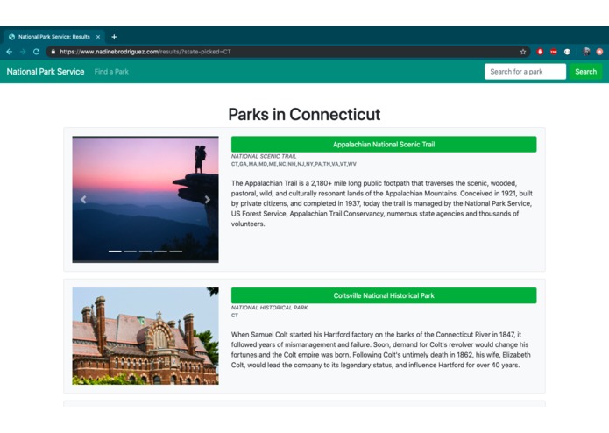609x433 pixels.
Task: Show next Appalachian carousel image
Action: 208,200
